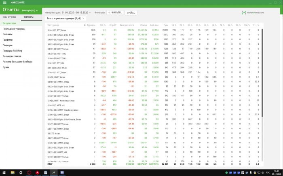The width and height of the screenshot is (283, 176).
Task: Select the $3,32+$0,18 STT, HU row
Action: tap(153, 54)
